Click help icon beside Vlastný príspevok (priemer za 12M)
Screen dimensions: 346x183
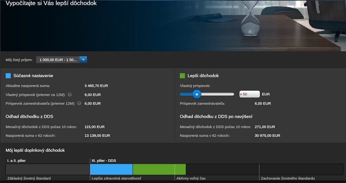[70, 95]
